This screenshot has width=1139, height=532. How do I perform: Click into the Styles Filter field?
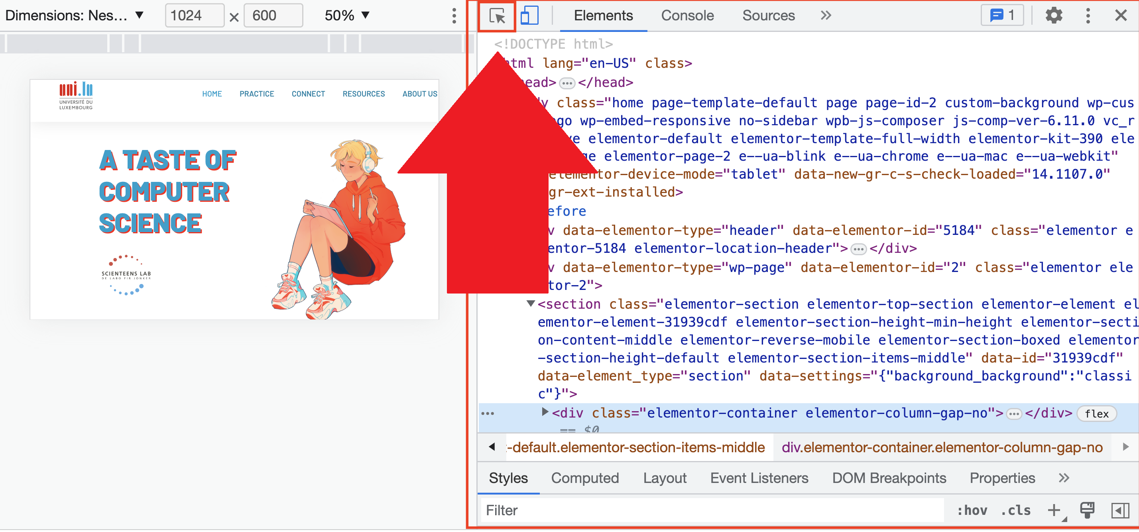pyautogui.click(x=712, y=510)
